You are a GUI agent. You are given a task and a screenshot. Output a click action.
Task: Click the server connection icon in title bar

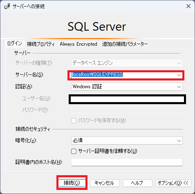(x=7, y=6)
